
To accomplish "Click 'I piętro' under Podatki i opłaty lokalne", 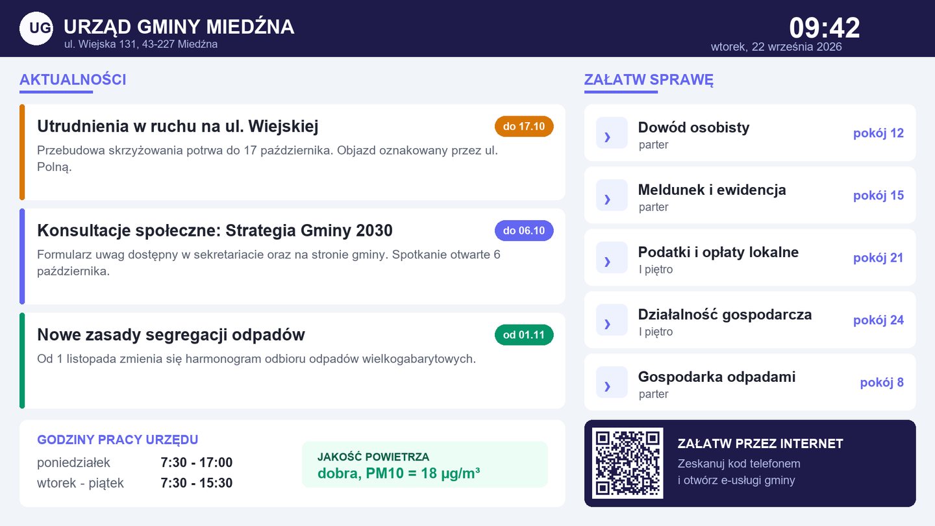I will tap(656, 270).
